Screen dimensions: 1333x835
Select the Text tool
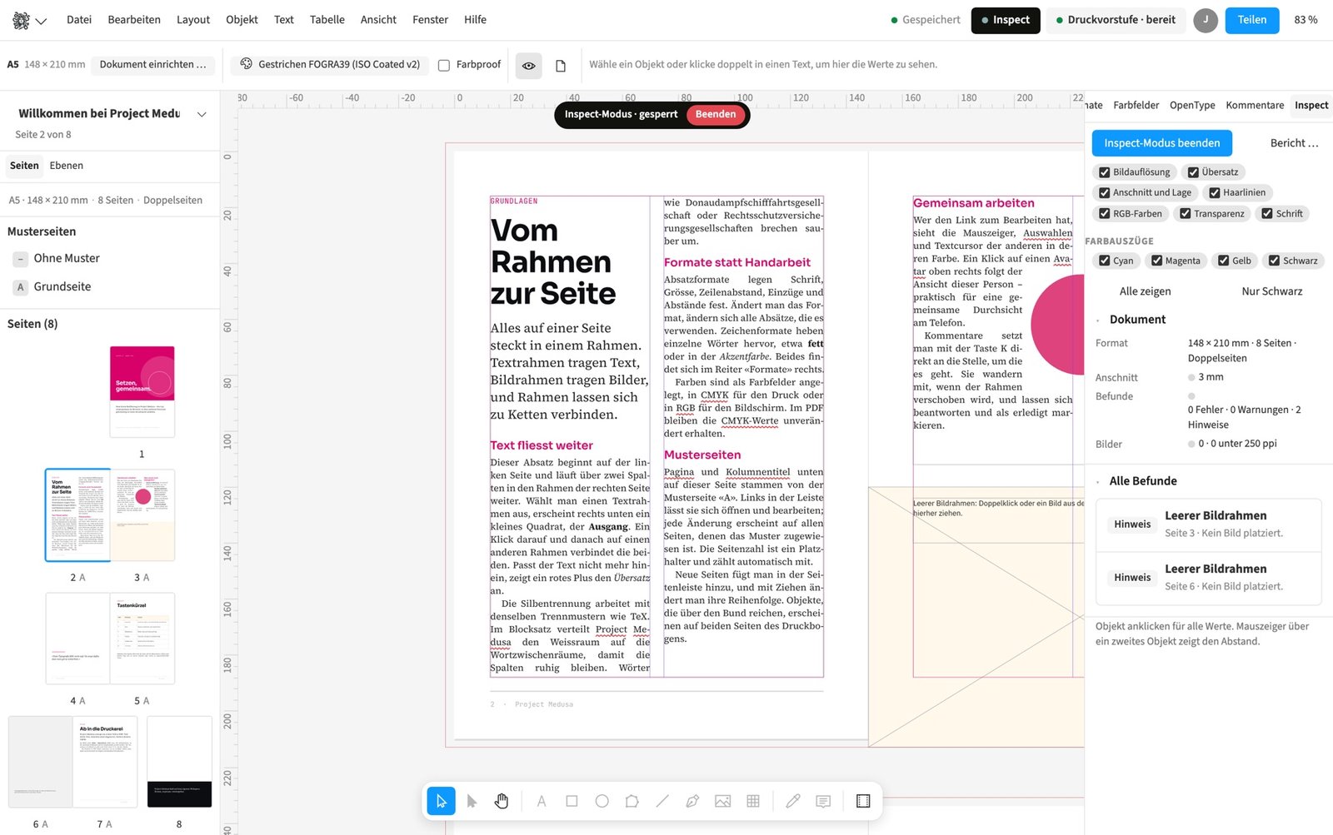point(542,801)
